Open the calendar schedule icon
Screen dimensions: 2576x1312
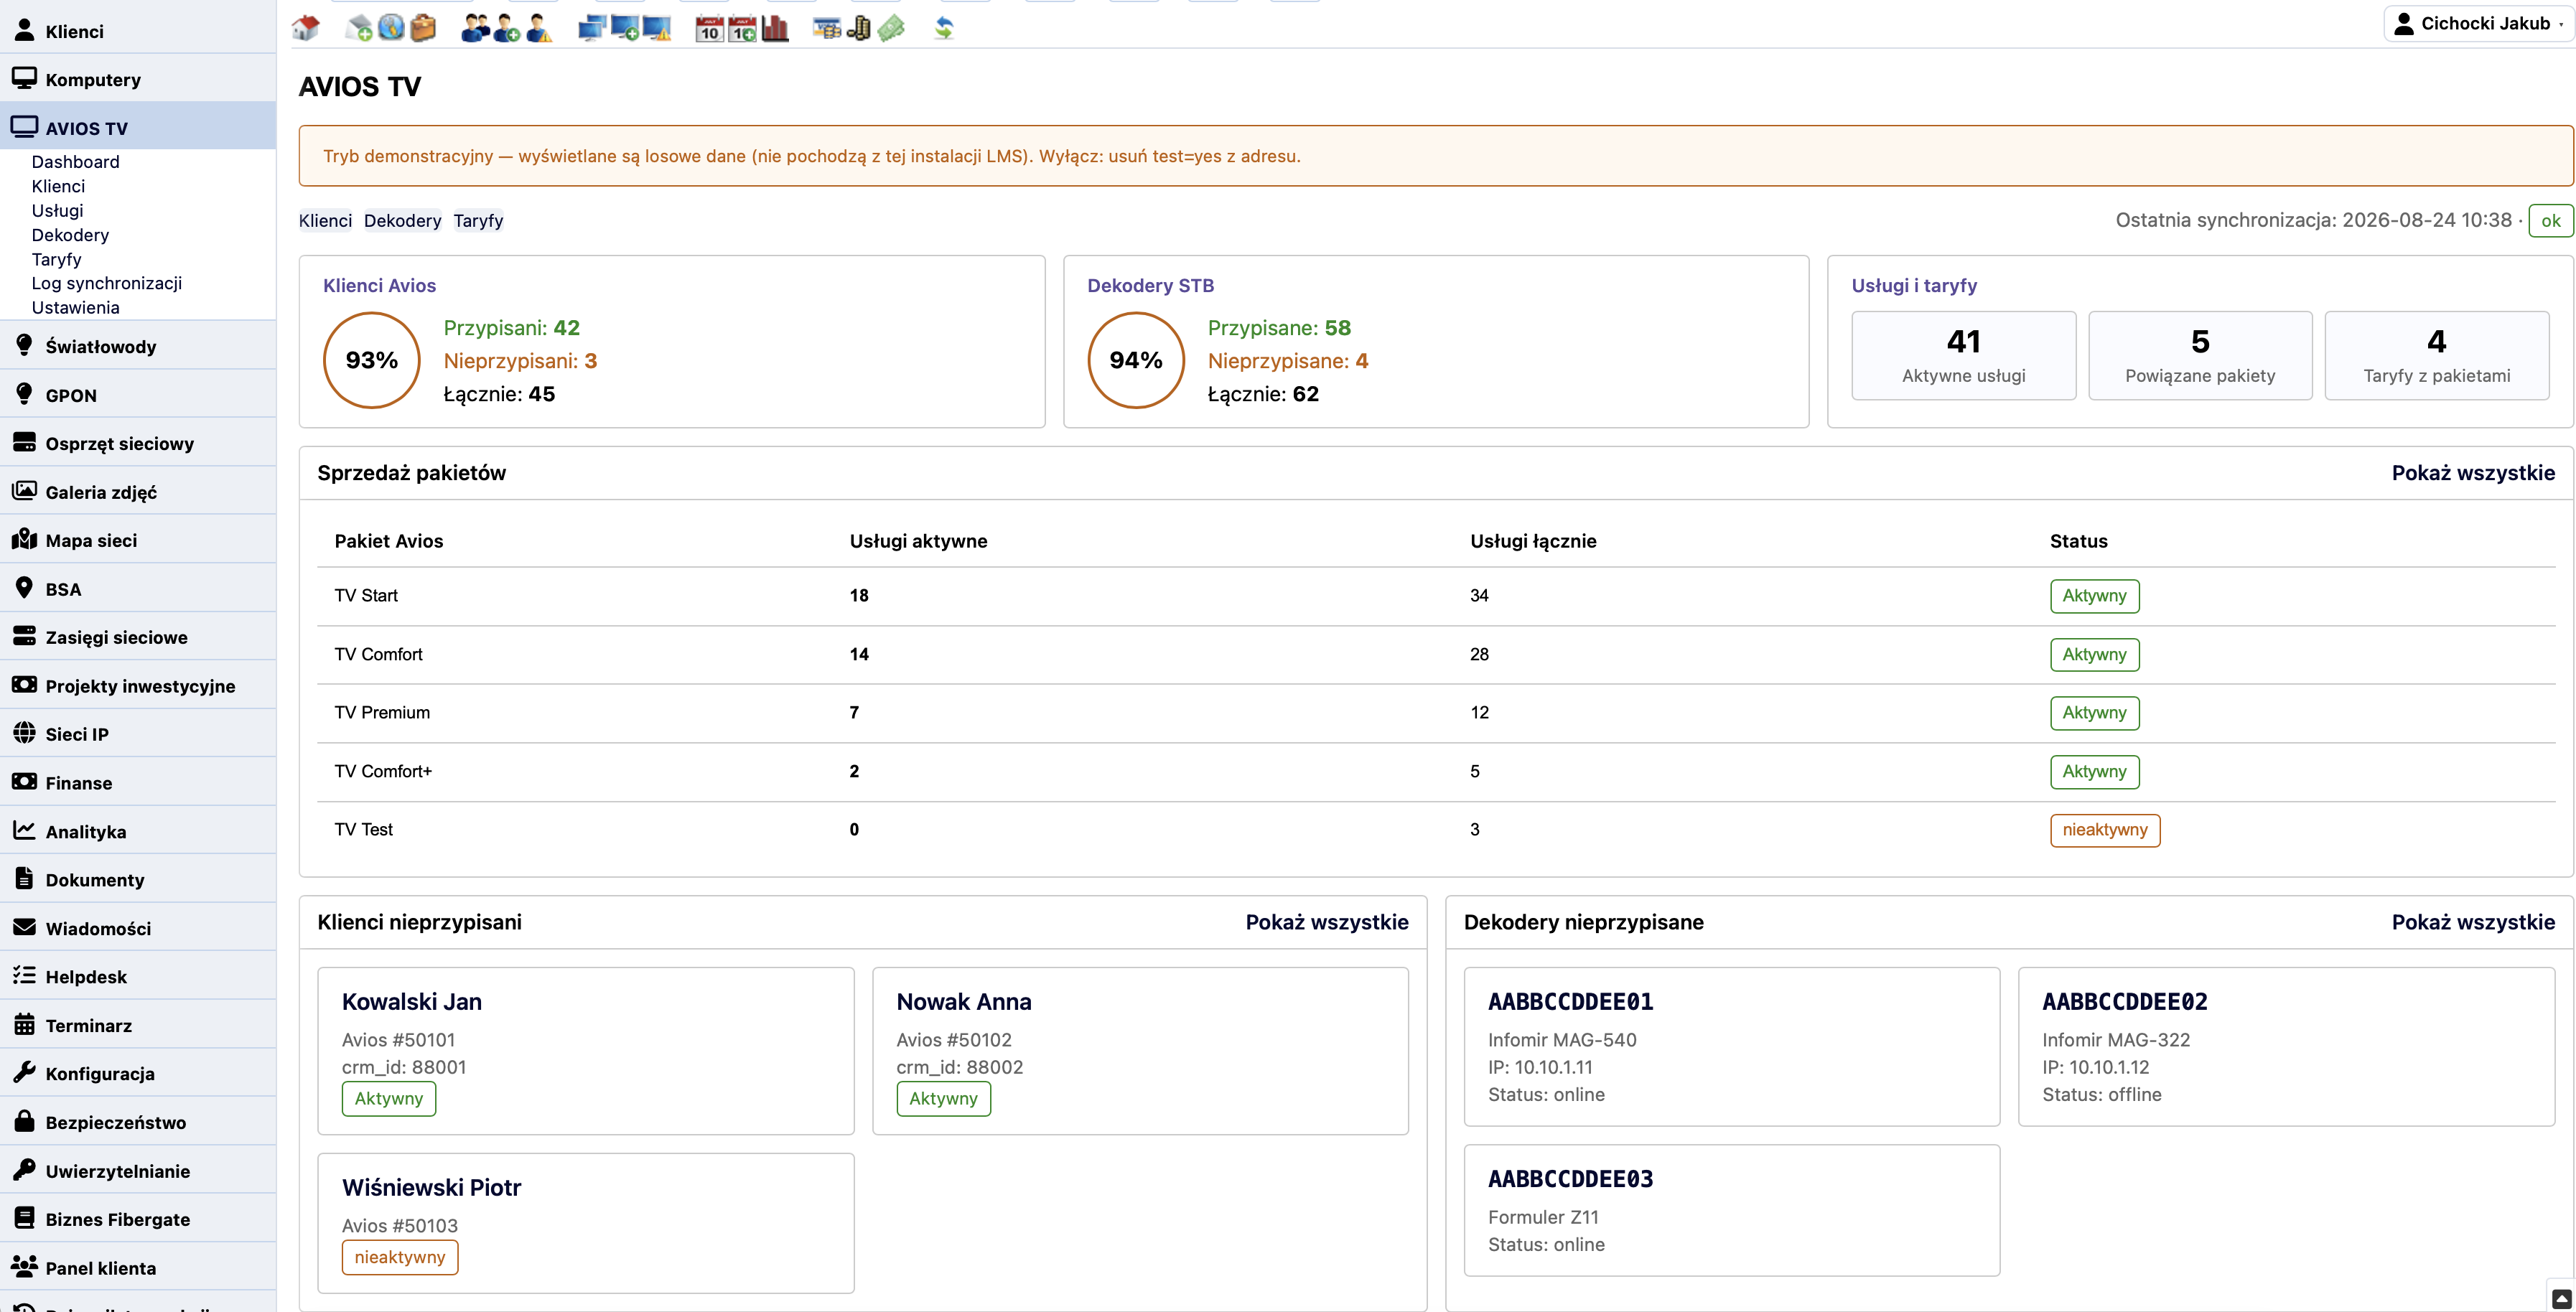coord(709,28)
